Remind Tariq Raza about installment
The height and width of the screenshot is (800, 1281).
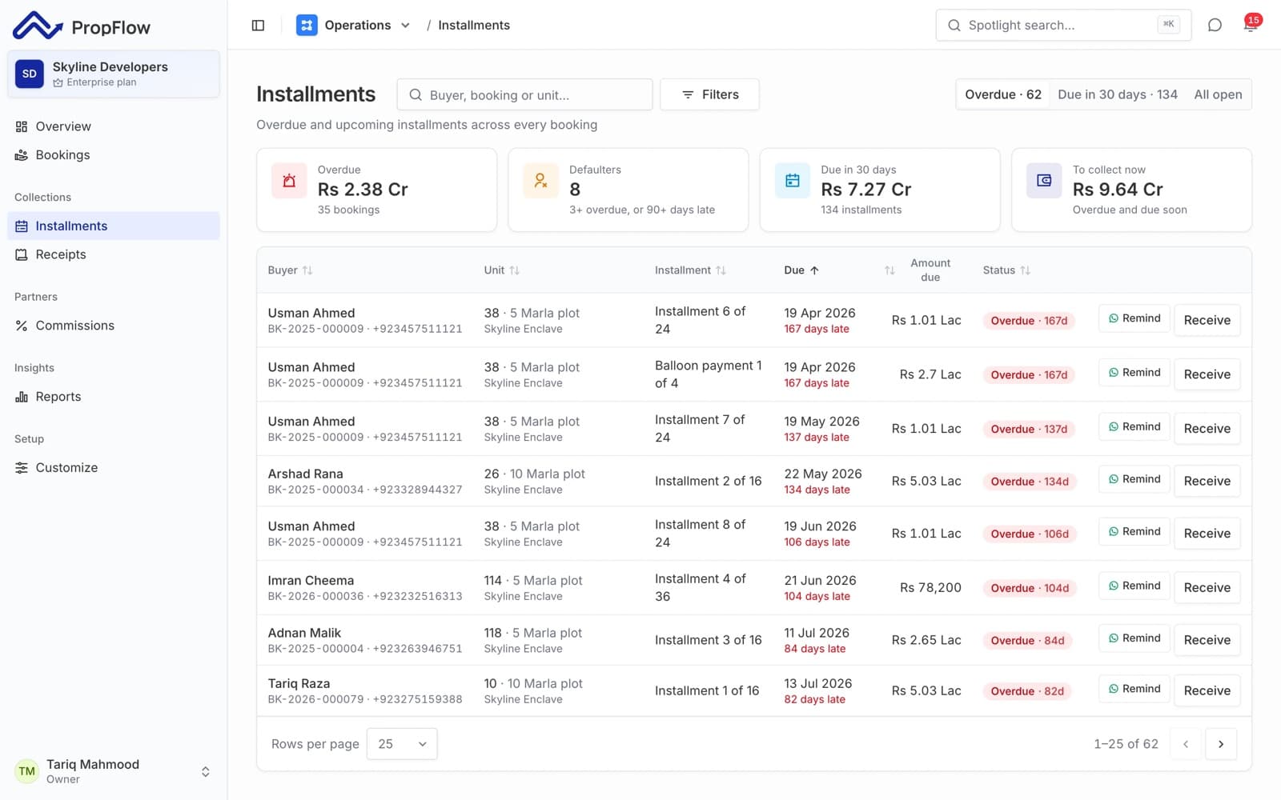pyautogui.click(x=1134, y=689)
